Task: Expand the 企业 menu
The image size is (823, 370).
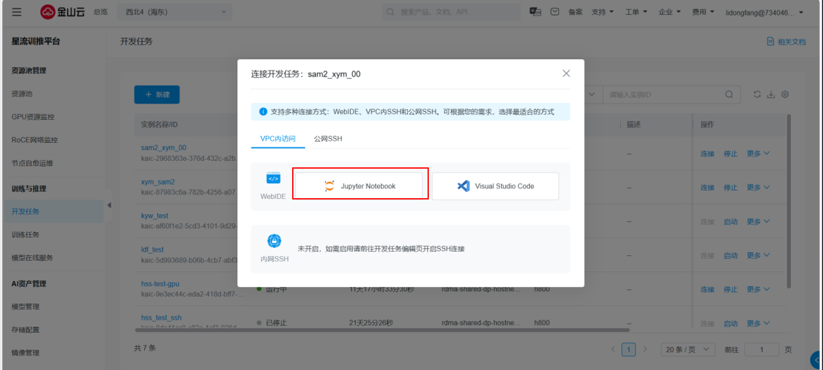Action: 670,12
